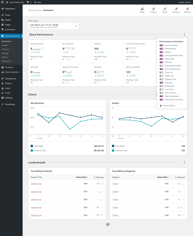
Task: Open the Orders submenu item under WooCommerce
Action: (x=5, y=45)
